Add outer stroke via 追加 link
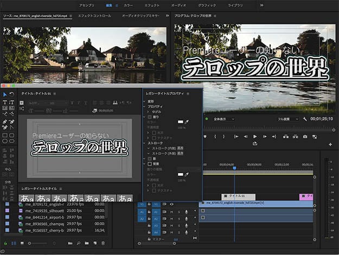The width and height of the screenshot is (339, 255). point(180,153)
